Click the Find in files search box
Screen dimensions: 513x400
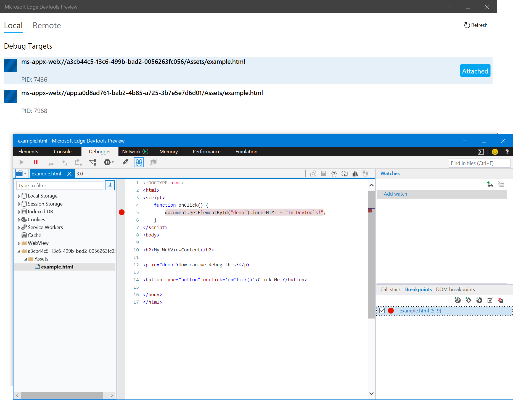[x=479, y=163]
